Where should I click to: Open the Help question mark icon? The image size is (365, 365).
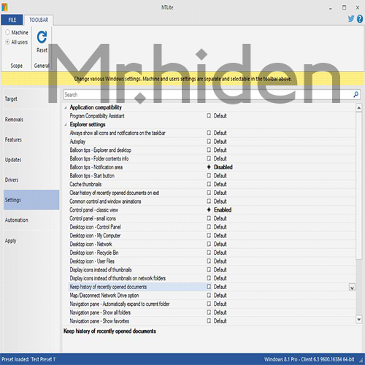coord(360,19)
